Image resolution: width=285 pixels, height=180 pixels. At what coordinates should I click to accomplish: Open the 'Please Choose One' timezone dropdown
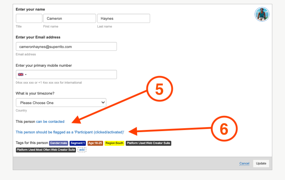click(61, 103)
